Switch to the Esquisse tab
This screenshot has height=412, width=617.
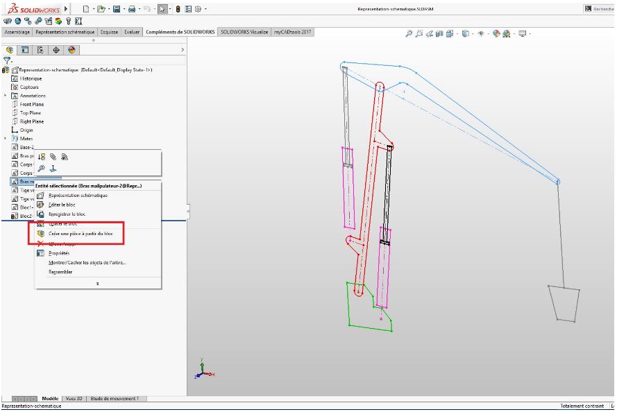(x=109, y=32)
